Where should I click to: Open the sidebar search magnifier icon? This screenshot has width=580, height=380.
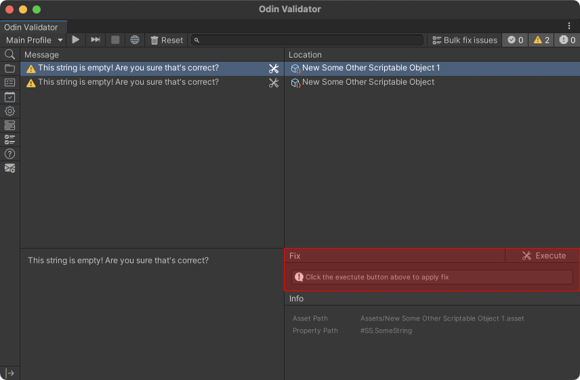[x=10, y=55]
